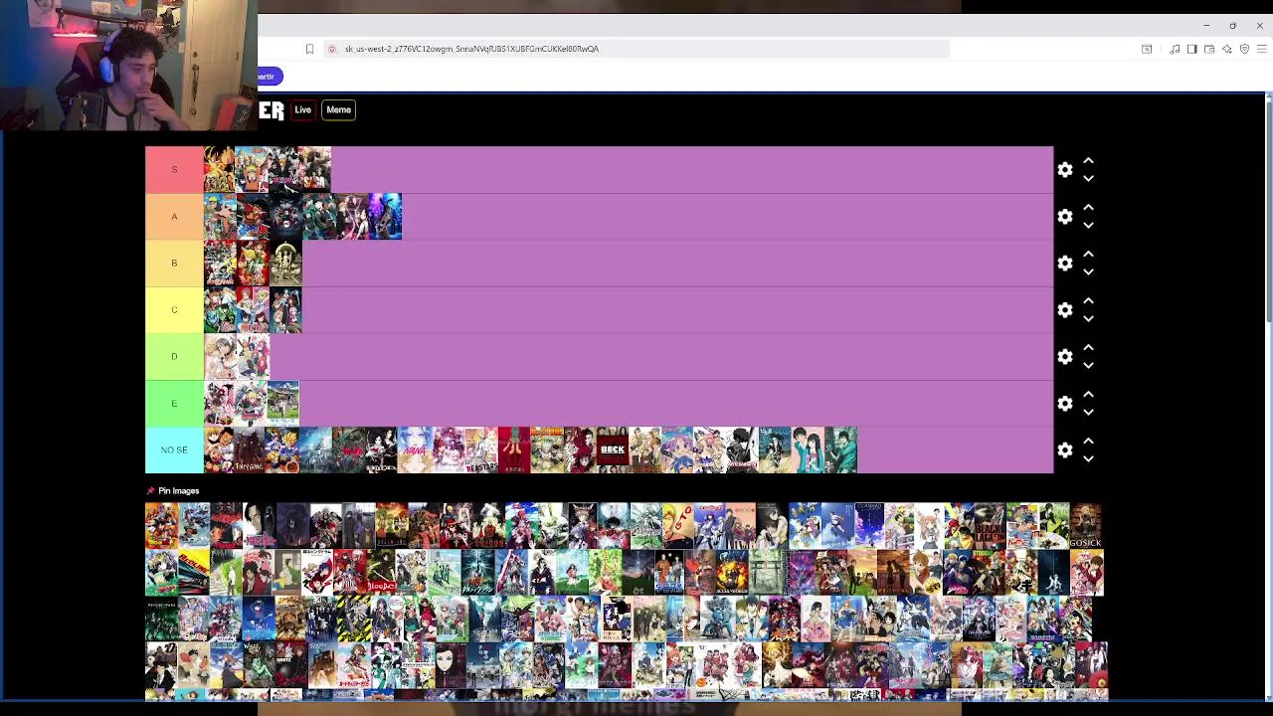Select the Dr. Stone cover in NO SE row
The height and width of the screenshot is (716, 1273).
click(546, 450)
